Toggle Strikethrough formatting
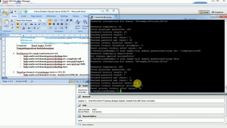 [32, 24]
